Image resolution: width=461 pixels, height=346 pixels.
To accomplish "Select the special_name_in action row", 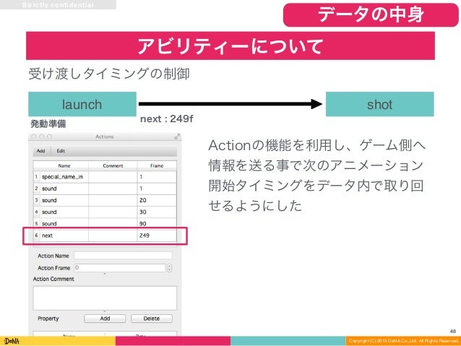I will click(105, 177).
